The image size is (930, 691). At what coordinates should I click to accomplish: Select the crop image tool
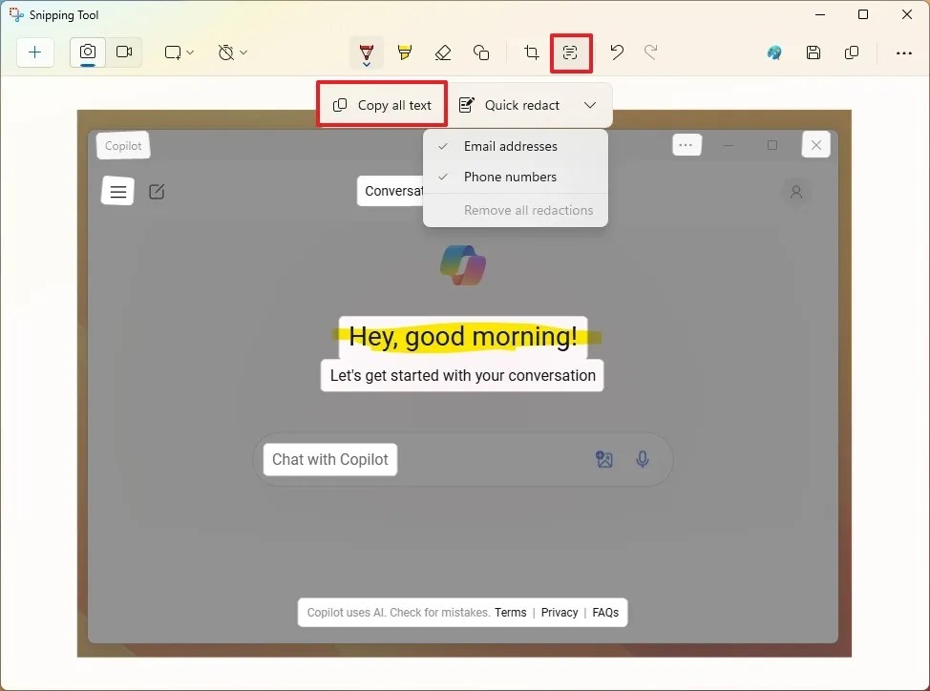[x=531, y=52]
